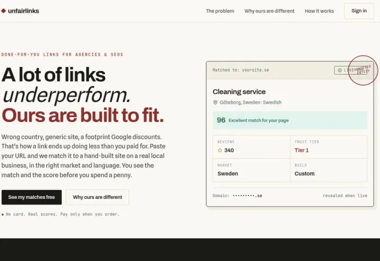
Task: Click the Why ours are different hero button
Action: point(98,197)
